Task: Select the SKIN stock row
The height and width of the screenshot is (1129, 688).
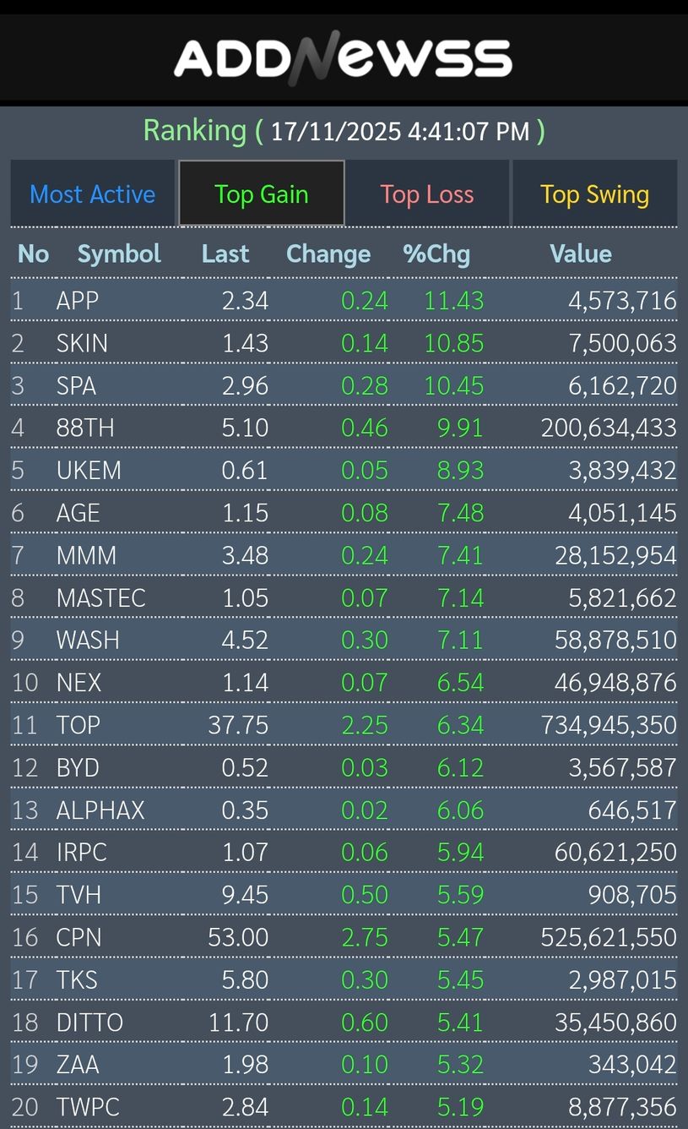Action: (x=82, y=343)
